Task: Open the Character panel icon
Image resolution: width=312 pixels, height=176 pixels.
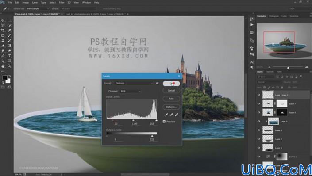Action: (252, 62)
